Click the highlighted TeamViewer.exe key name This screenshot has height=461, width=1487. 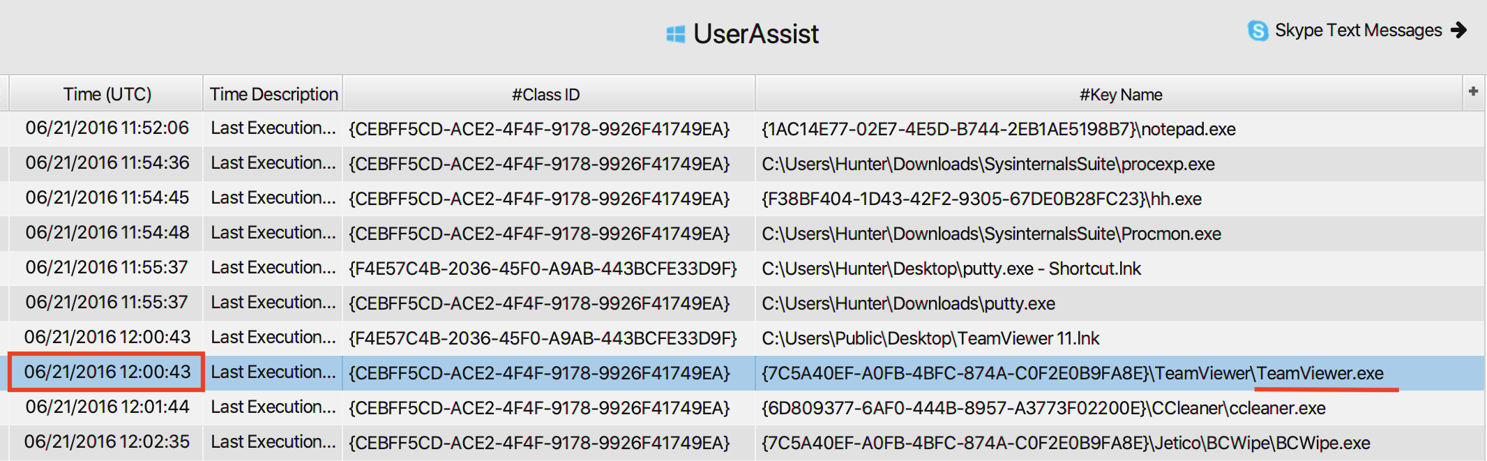[1320, 373]
